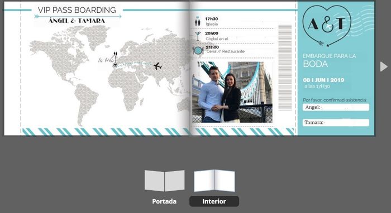Click the '08 I JUN I 2019' date text
This screenshot has width=391, height=213.
click(323, 80)
